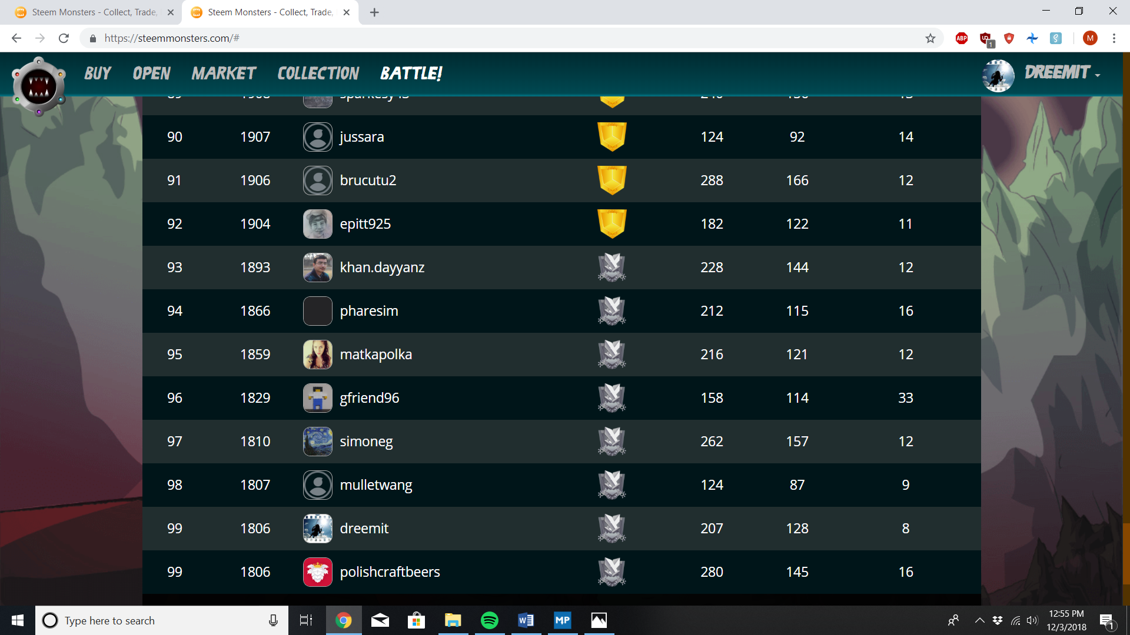
Task: Open player matkapolka's name link
Action: (375, 355)
